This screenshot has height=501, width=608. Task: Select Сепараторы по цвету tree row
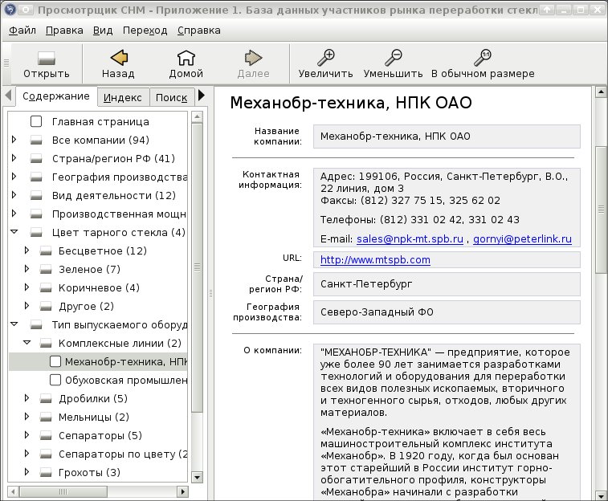click(x=99, y=454)
